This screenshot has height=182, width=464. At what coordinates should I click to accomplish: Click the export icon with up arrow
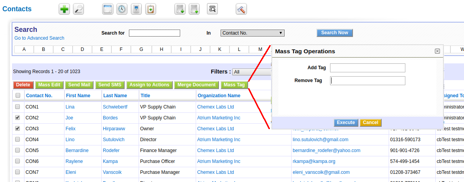[x=194, y=9]
